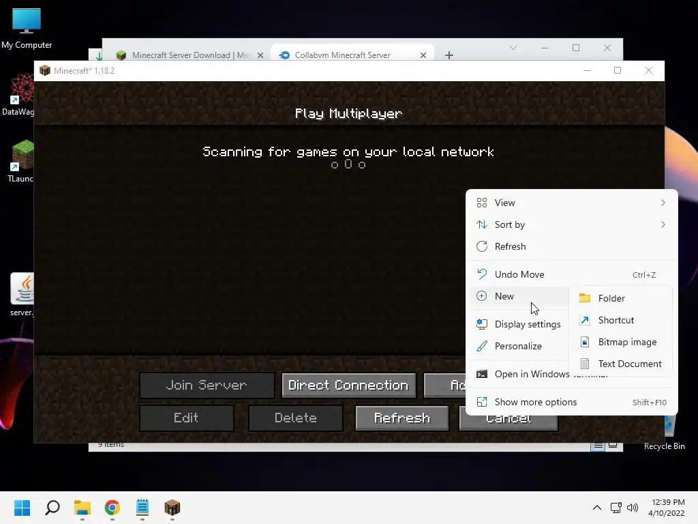Open Display settings from context menu

point(519,324)
